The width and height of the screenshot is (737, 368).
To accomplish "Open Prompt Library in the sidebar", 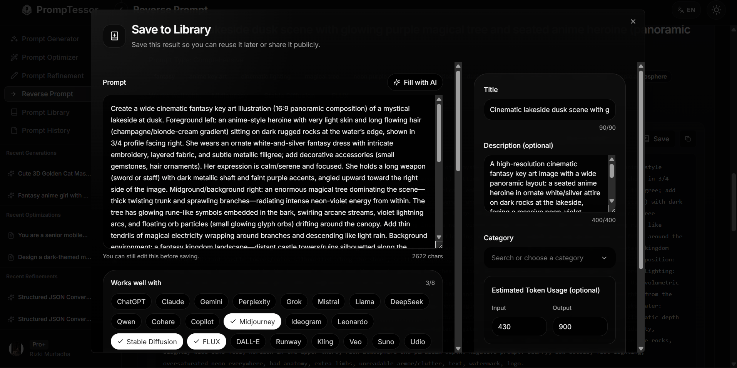I will (x=47, y=112).
